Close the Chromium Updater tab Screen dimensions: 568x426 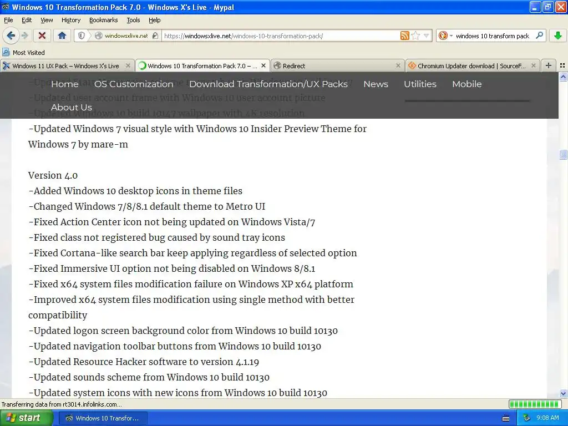point(533,65)
